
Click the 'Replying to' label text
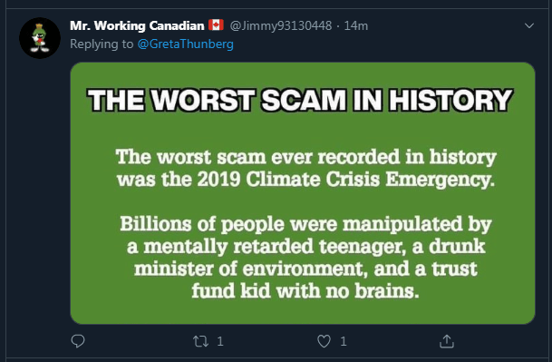pyautogui.click(x=102, y=44)
